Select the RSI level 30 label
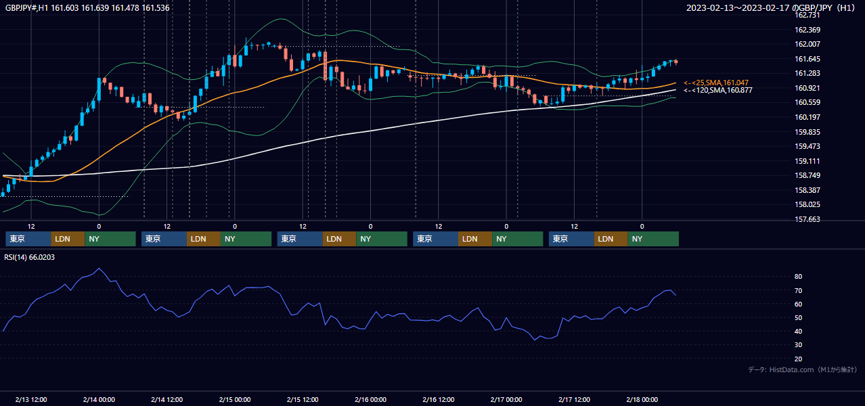 point(799,345)
